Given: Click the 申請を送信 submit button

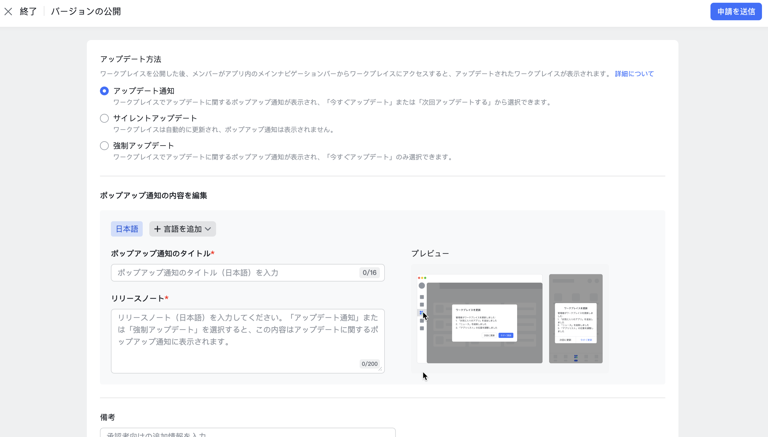Looking at the screenshot, I should [736, 12].
